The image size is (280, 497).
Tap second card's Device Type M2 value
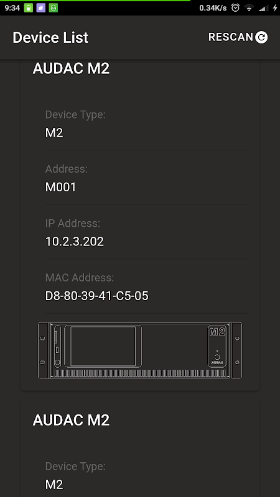click(x=54, y=485)
